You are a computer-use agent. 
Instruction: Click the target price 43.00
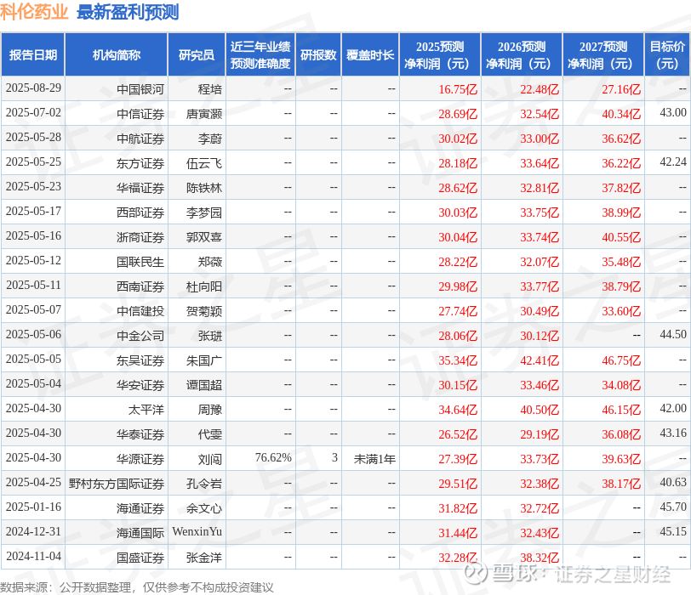click(x=673, y=113)
